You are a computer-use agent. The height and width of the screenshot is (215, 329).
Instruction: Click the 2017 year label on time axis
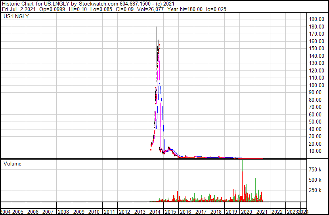(201, 212)
